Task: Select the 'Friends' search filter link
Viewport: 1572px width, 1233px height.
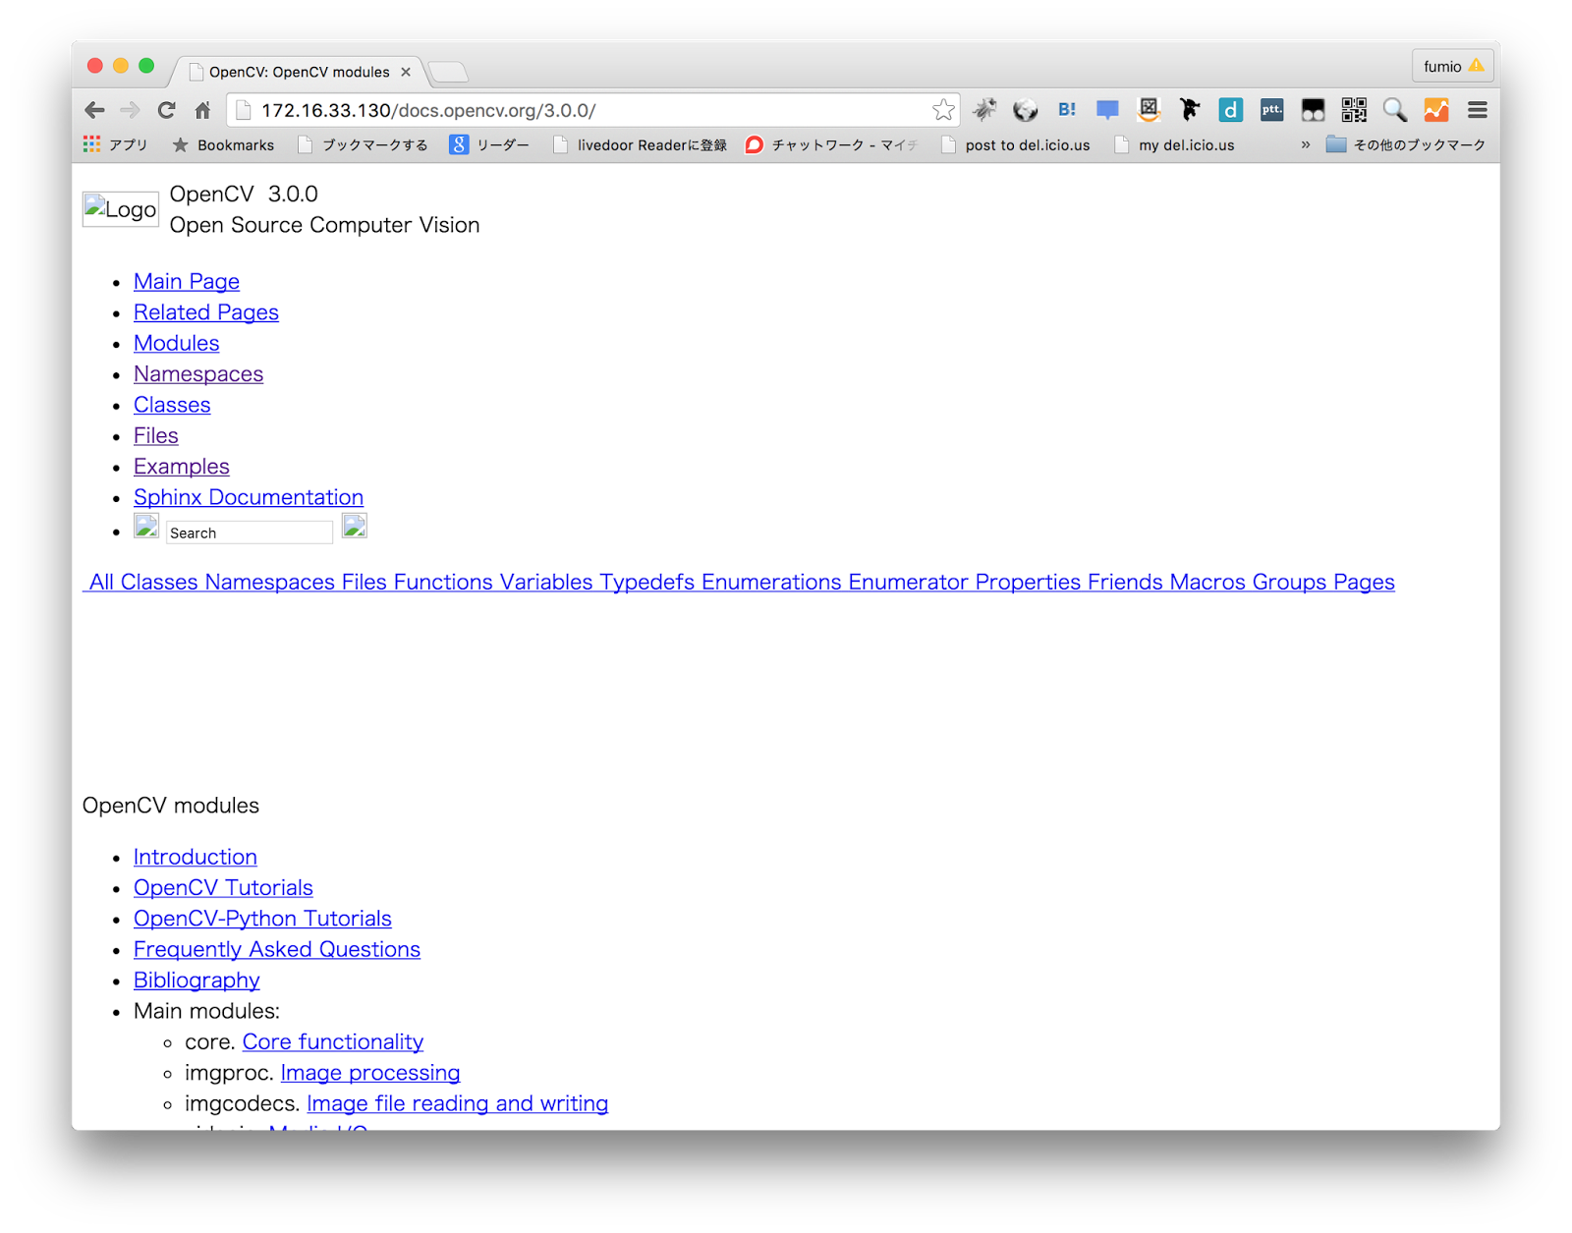Action: [x=1125, y=582]
